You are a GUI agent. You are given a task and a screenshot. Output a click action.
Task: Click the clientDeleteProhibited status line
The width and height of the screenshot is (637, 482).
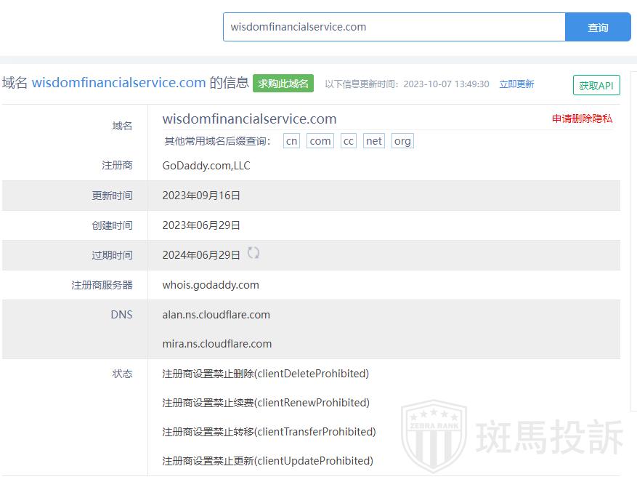coord(265,374)
